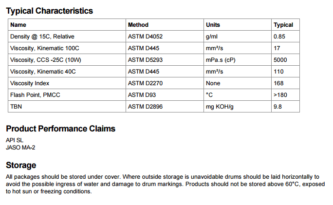Click the JASO MA-2 claim text
This screenshot has height=205, width=333.
click(x=20, y=148)
